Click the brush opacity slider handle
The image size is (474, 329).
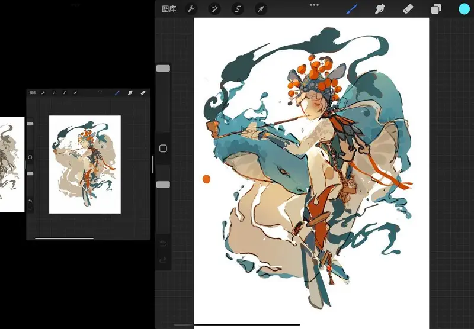tap(164, 185)
